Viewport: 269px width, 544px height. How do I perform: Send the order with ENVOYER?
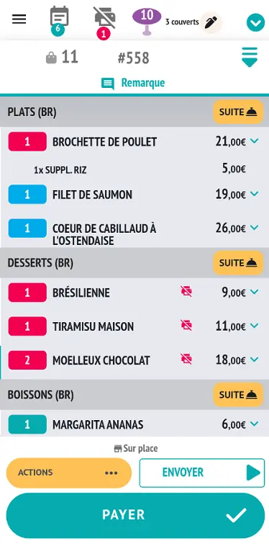point(202,473)
